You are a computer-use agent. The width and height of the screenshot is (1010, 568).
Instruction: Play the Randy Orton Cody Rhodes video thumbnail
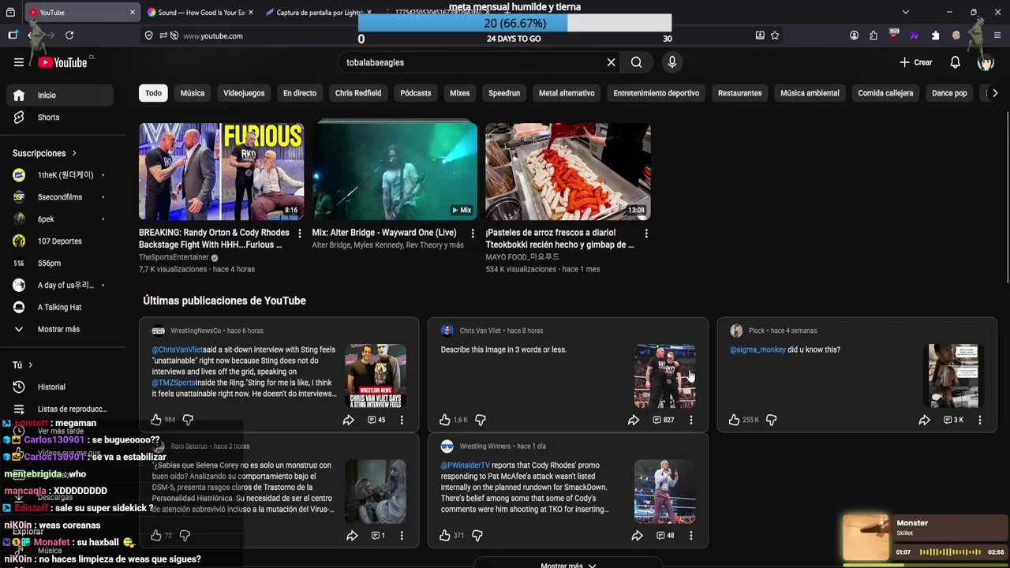(x=221, y=171)
